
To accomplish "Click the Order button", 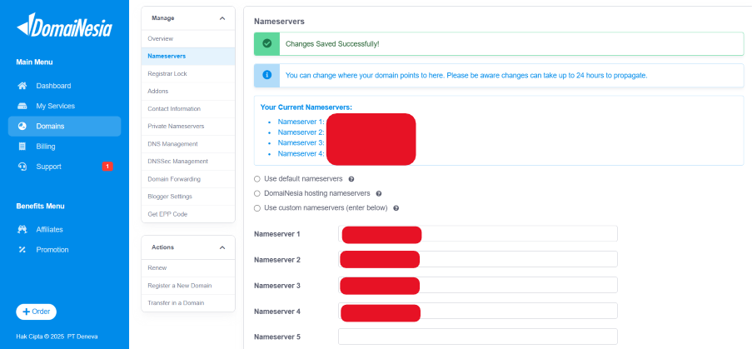I will 36,312.
